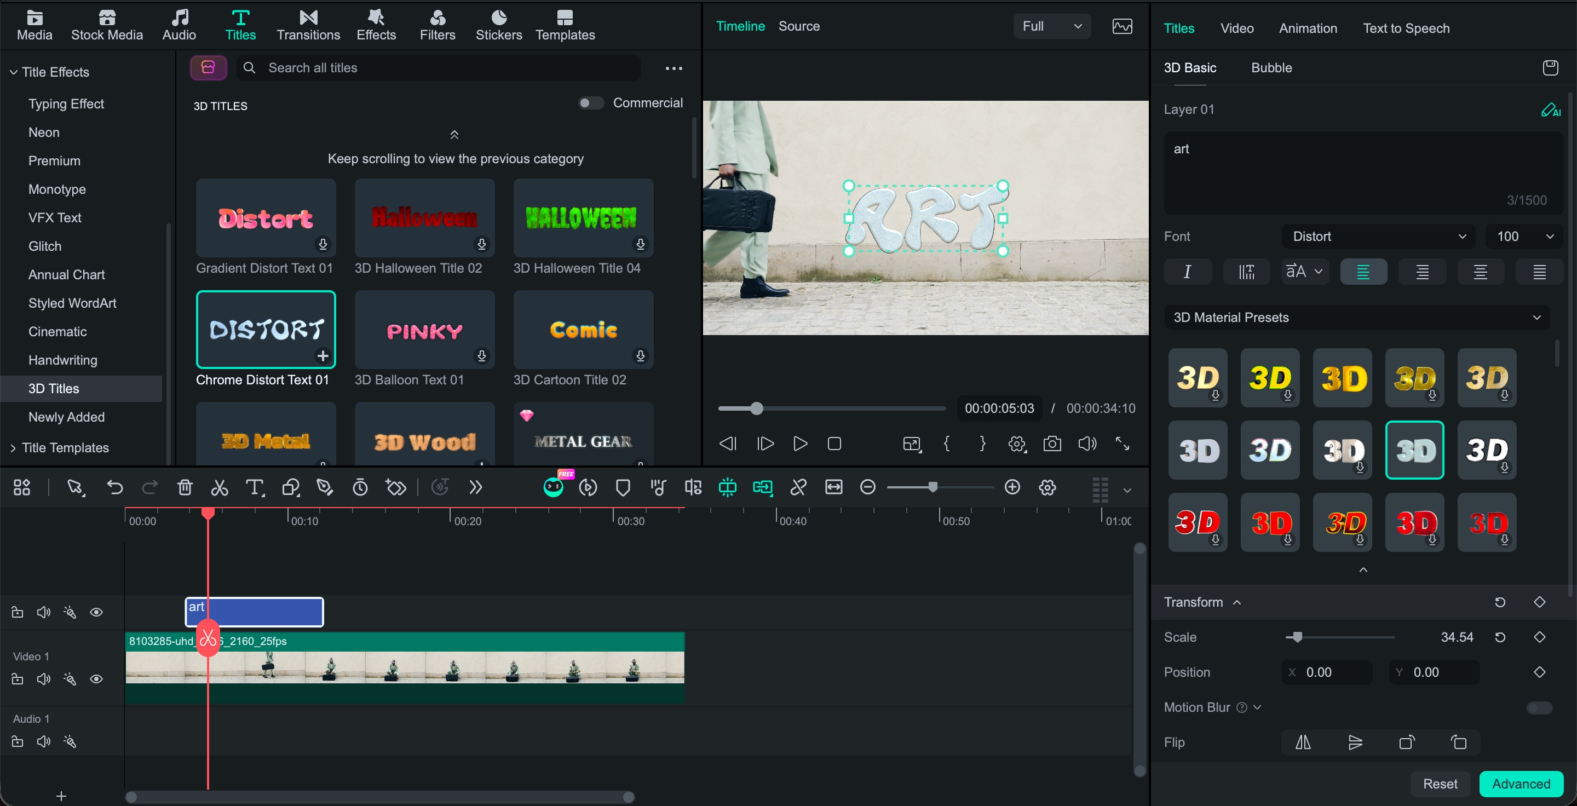Collapse the 3D Material Presets dropdown

coord(1357,318)
